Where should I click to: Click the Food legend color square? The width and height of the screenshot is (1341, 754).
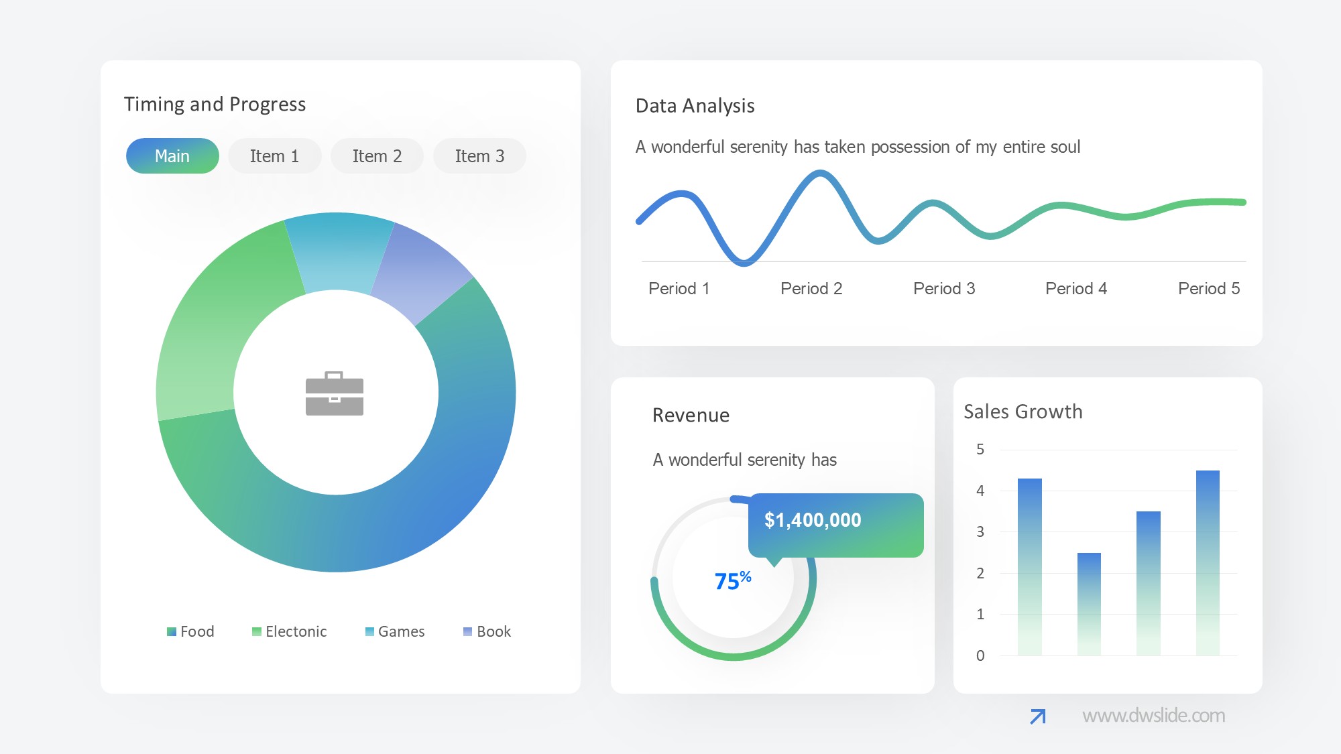[x=172, y=631]
